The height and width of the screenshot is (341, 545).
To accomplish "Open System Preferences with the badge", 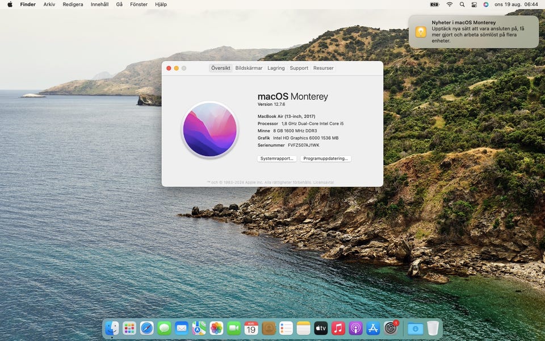I will coord(391,328).
